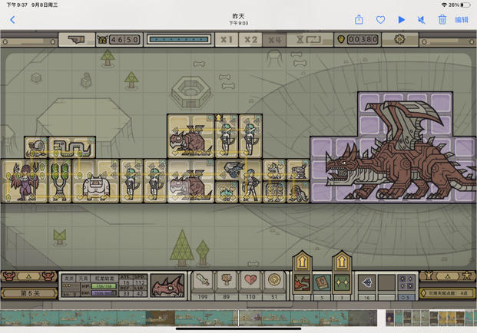This screenshot has height=333, width=477.
Task: Go back with the blue chevron
Action: tap(12, 20)
